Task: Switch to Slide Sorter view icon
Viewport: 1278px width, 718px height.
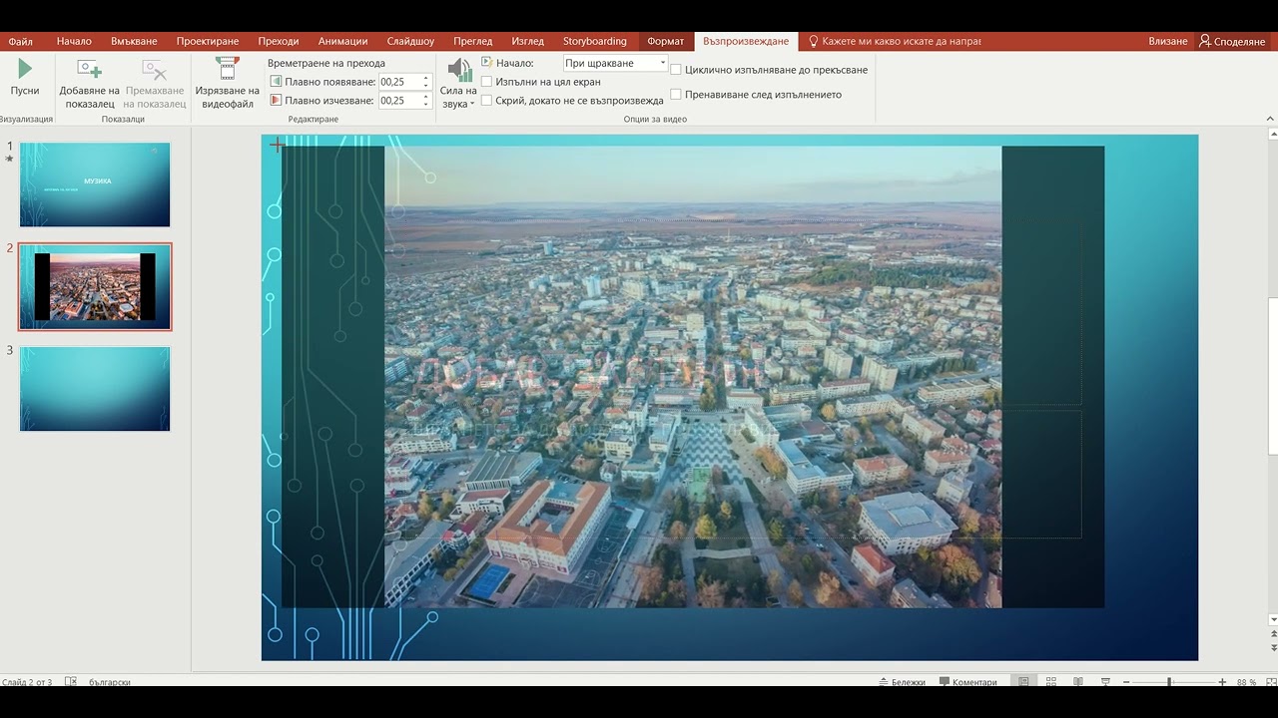Action: coord(1050,682)
